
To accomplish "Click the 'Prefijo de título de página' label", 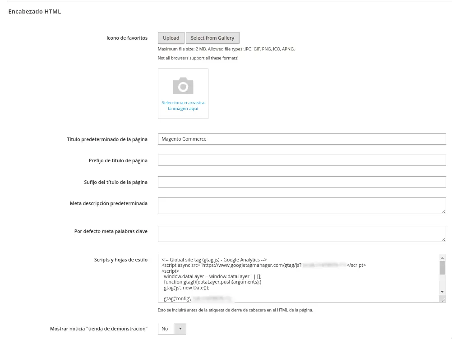I will click(x=118, y=161).
